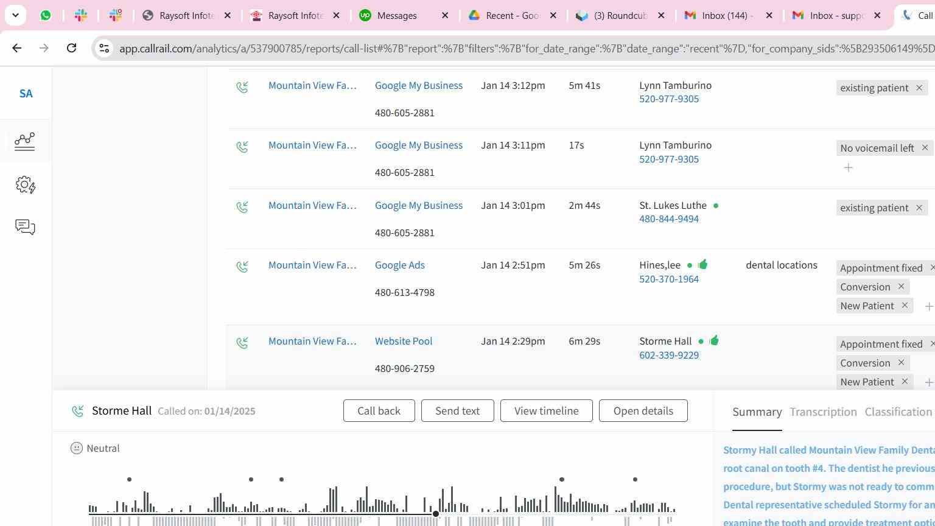This screenshot has width=935, height=526.
Task: Open the Inbox (144) Gmail tab
Action: coord(727,15)
